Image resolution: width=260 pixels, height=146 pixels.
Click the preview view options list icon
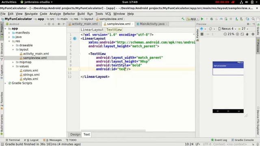tap(202, 34)
